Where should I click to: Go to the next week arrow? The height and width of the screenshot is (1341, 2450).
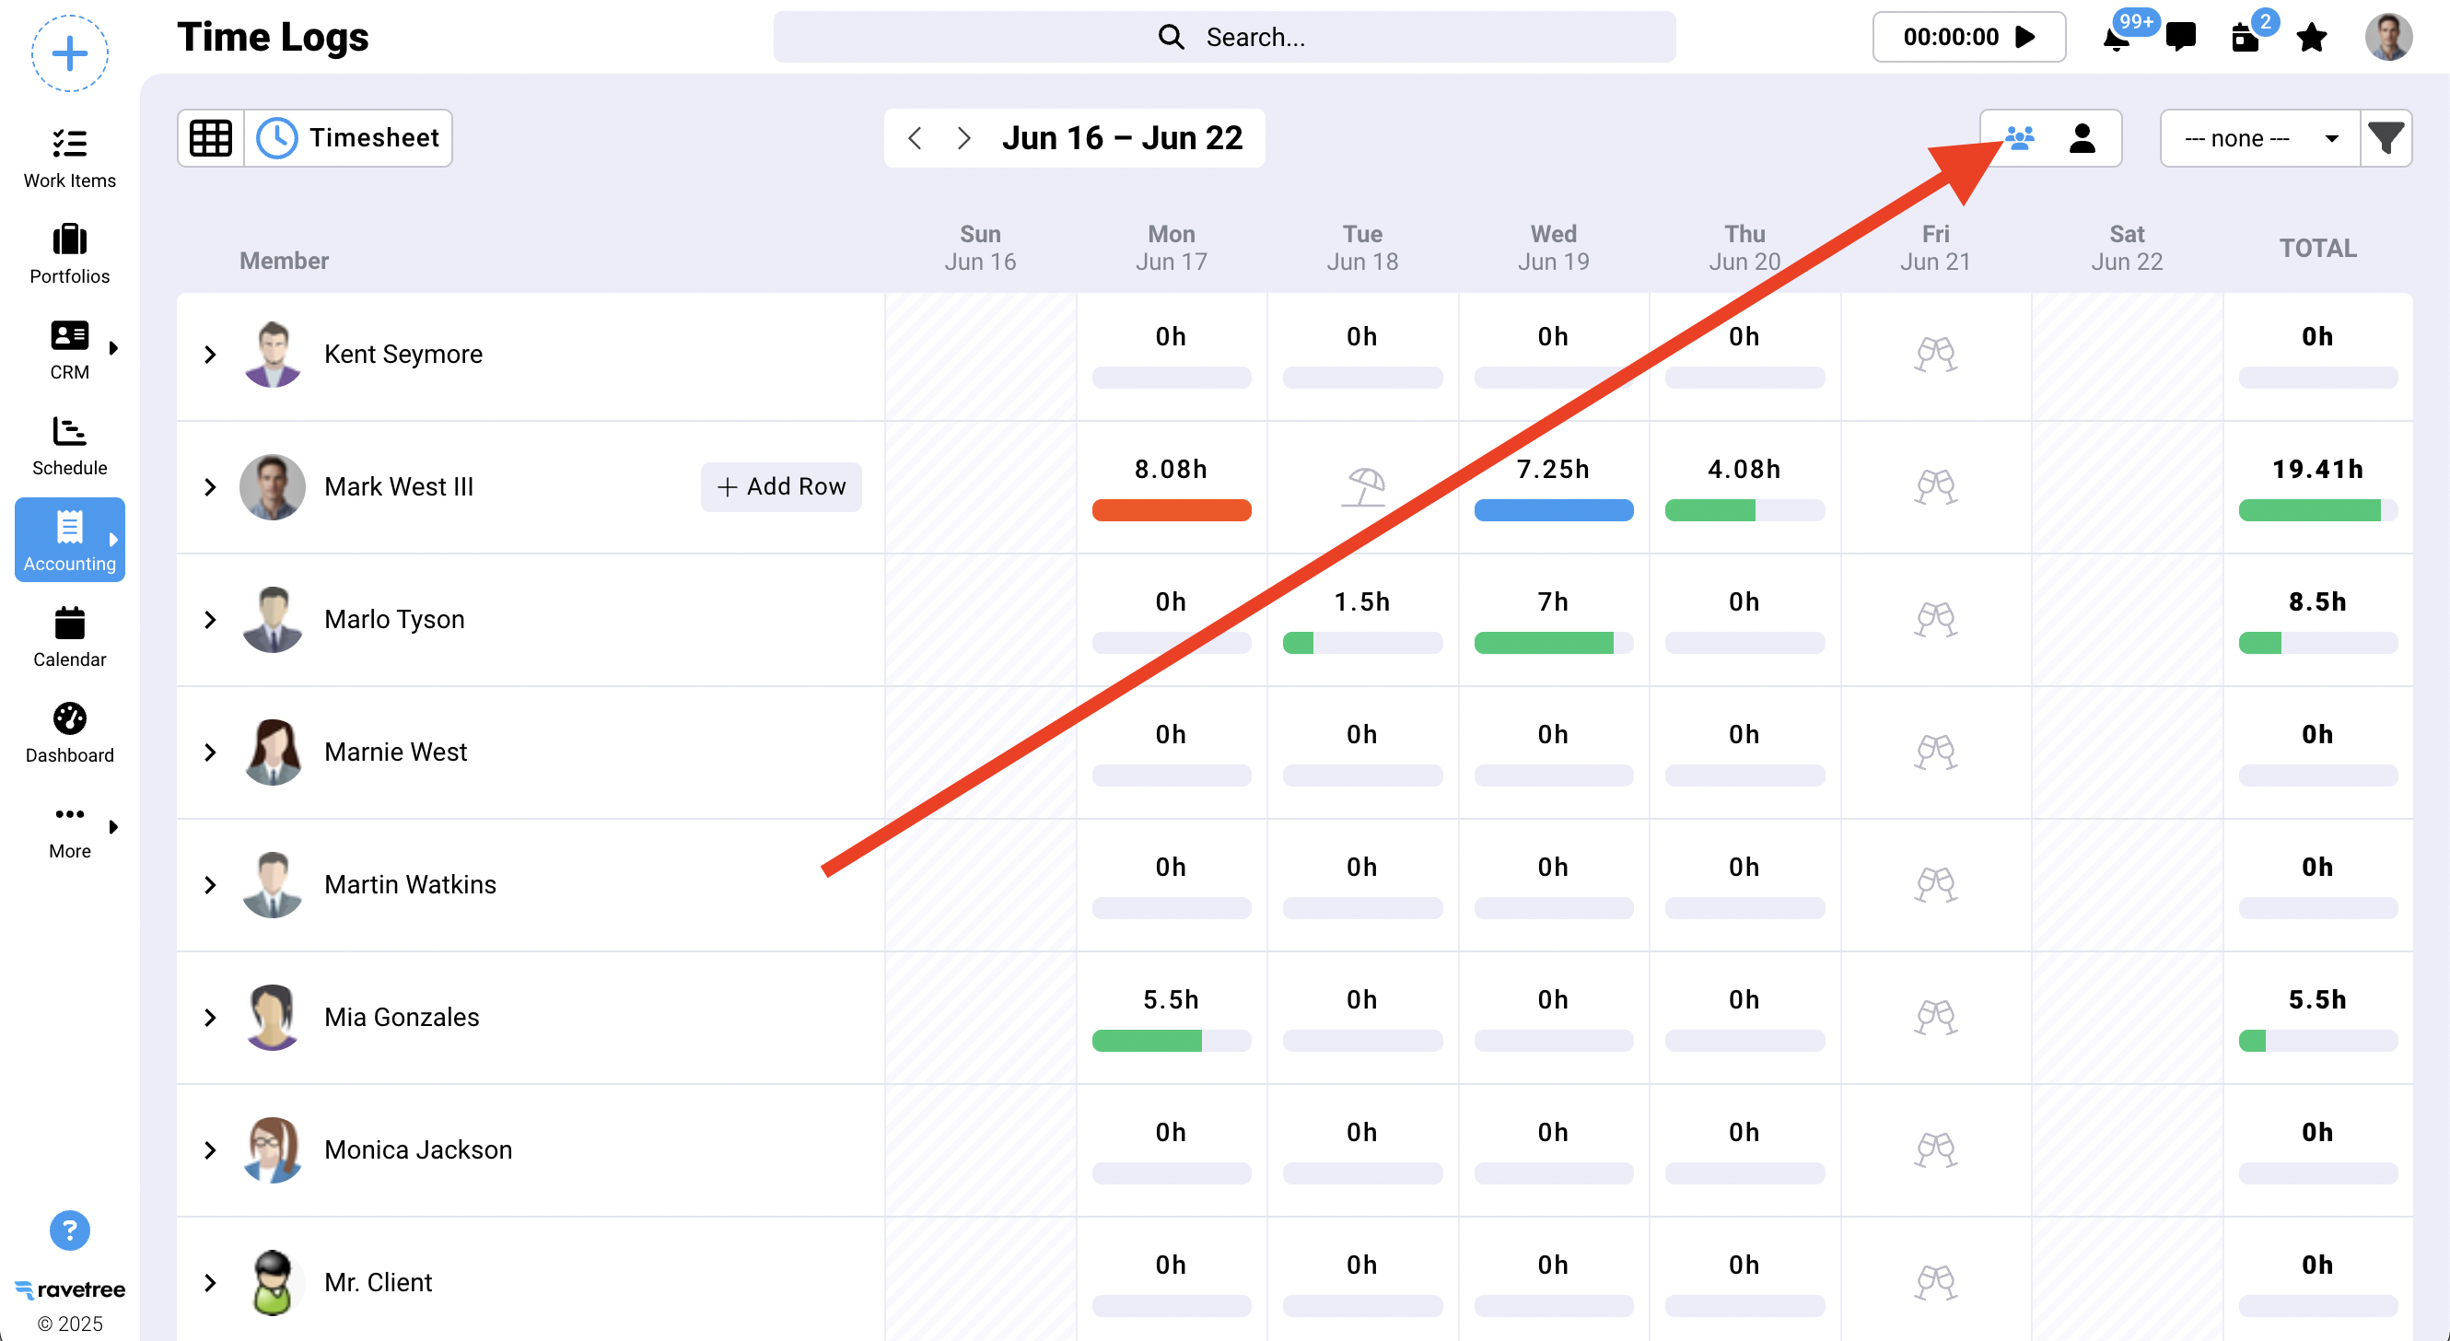(x=963, y=139)
